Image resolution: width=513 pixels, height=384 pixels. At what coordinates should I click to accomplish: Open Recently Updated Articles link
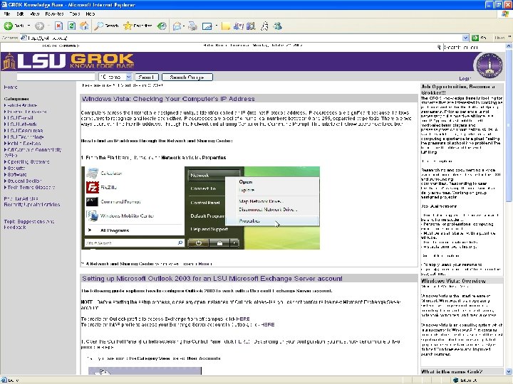tap(32, 204)
